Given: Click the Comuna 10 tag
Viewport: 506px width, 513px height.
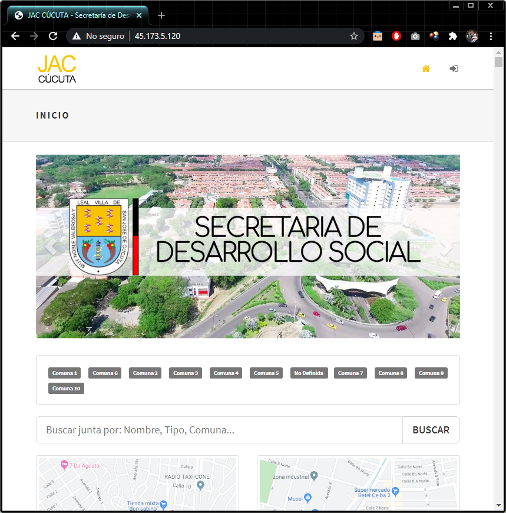Looking at the screenshot, I should (66, 389).
